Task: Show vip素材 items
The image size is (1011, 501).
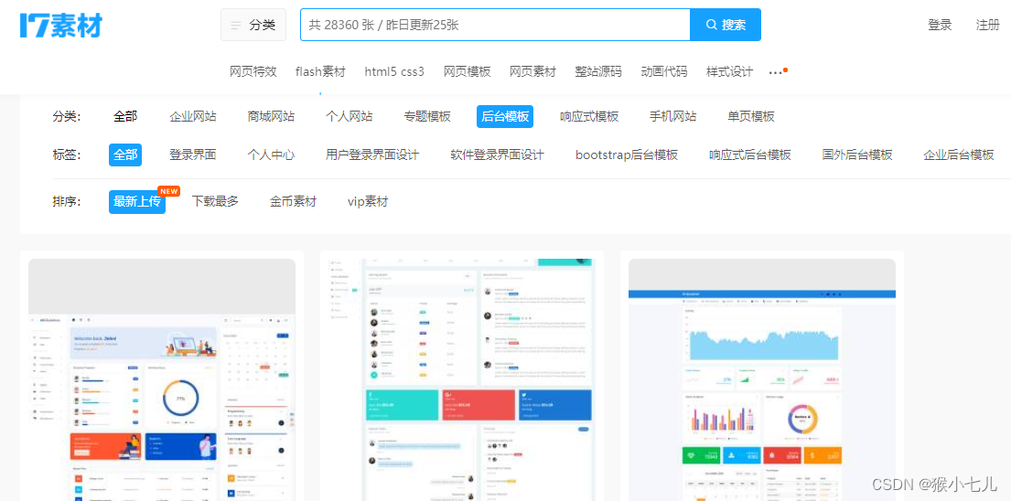Action: pos(368,201)
